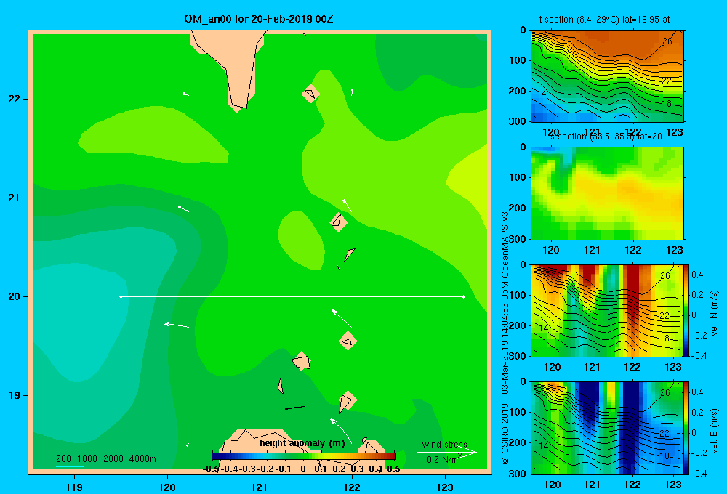The image size is (727, 494).
Task: Click the left endpoint of the section line
Action: coord(121,296)
